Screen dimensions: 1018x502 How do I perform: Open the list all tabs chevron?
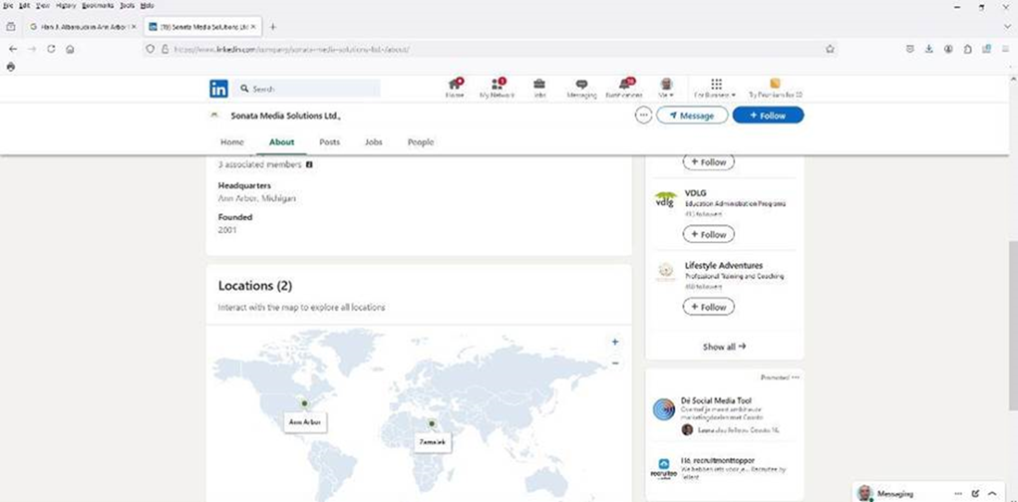1006,27
